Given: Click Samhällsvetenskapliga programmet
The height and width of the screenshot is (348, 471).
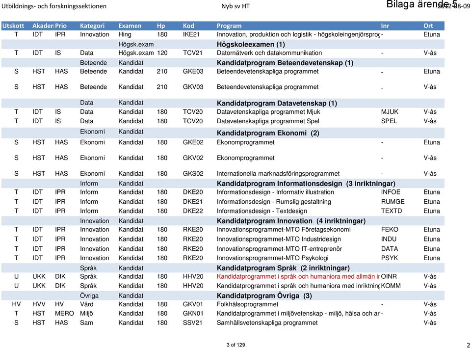Looking at the screenshot, I should pos(267,323).
